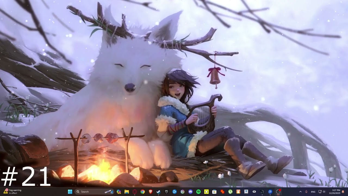This screenshot has width=348, height=196.
Task: Open File Explorer from the taskbar
Action: (x=127, y=192)
